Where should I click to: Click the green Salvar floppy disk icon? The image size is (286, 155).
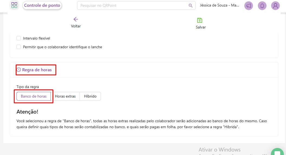[x=200, y=20]
